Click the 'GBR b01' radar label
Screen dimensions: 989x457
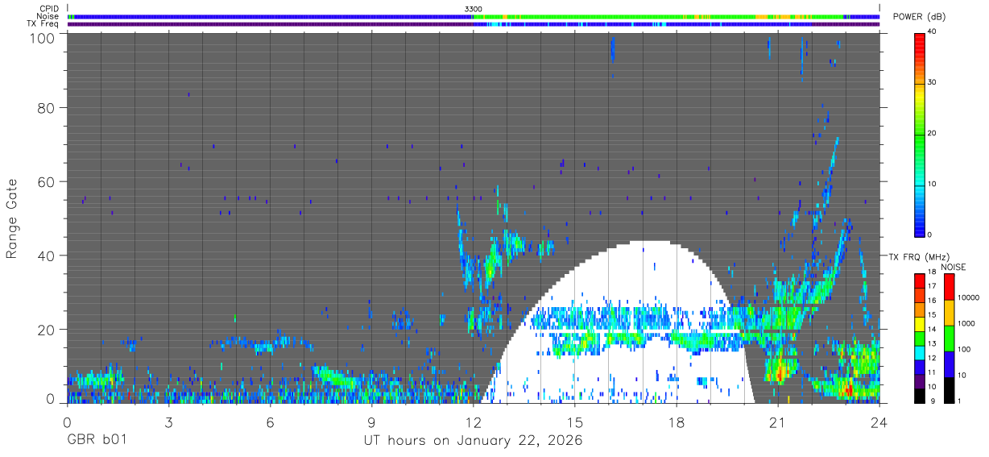click(x=97, y=441)
